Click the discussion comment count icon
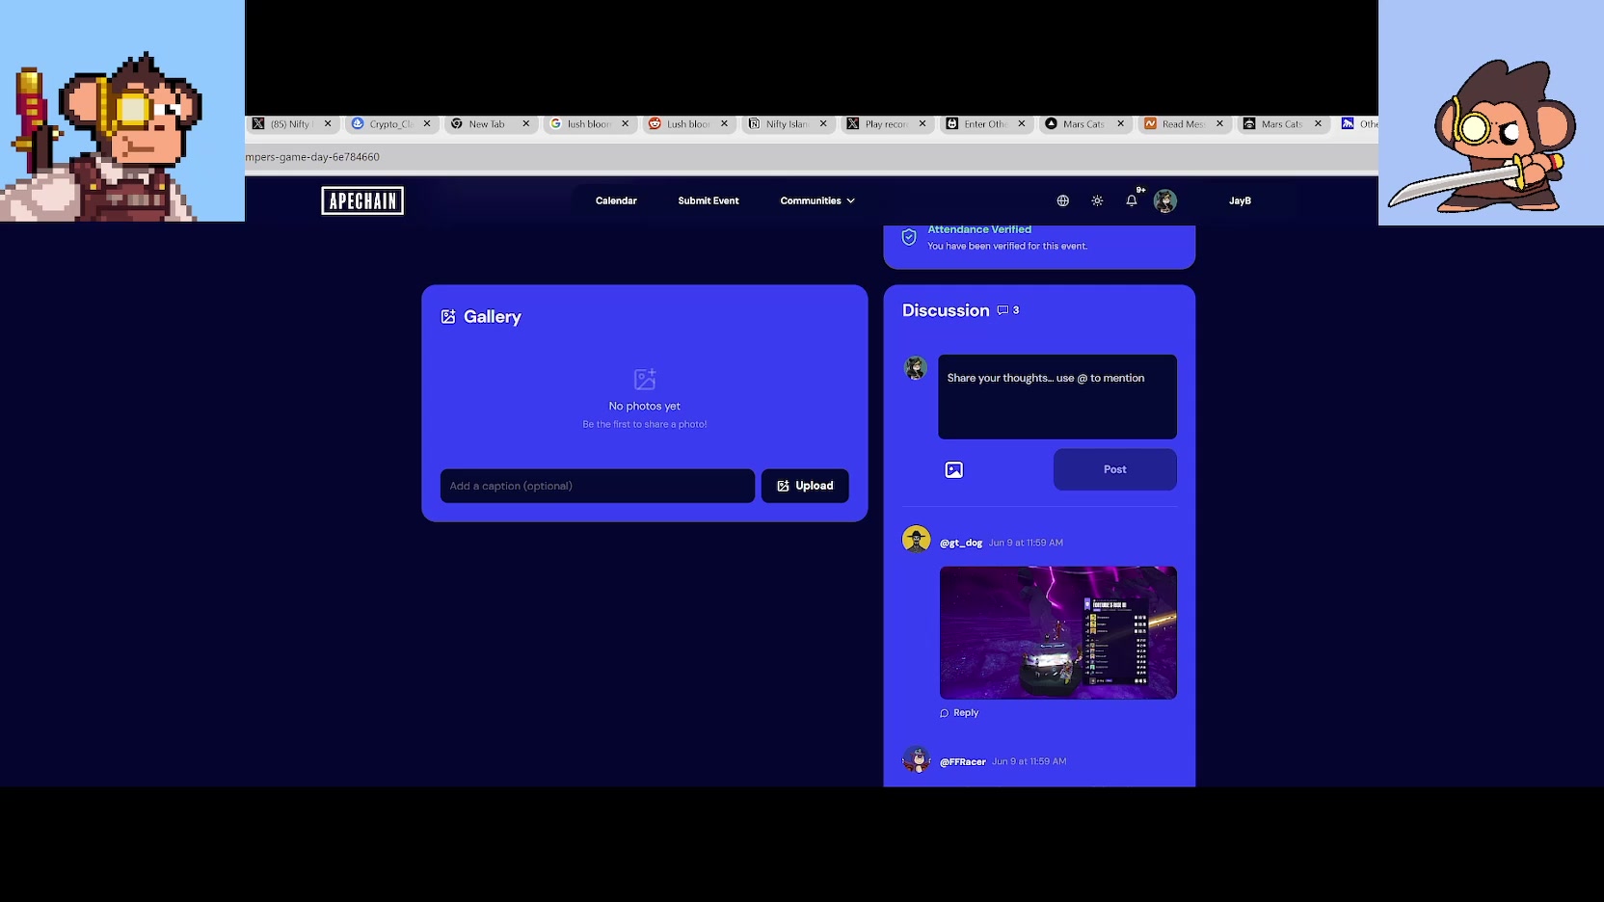This screenshot has height=902, width=1604. (x=1002, y=310)
